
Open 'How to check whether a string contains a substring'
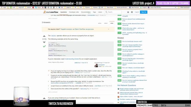pos(134,77)
